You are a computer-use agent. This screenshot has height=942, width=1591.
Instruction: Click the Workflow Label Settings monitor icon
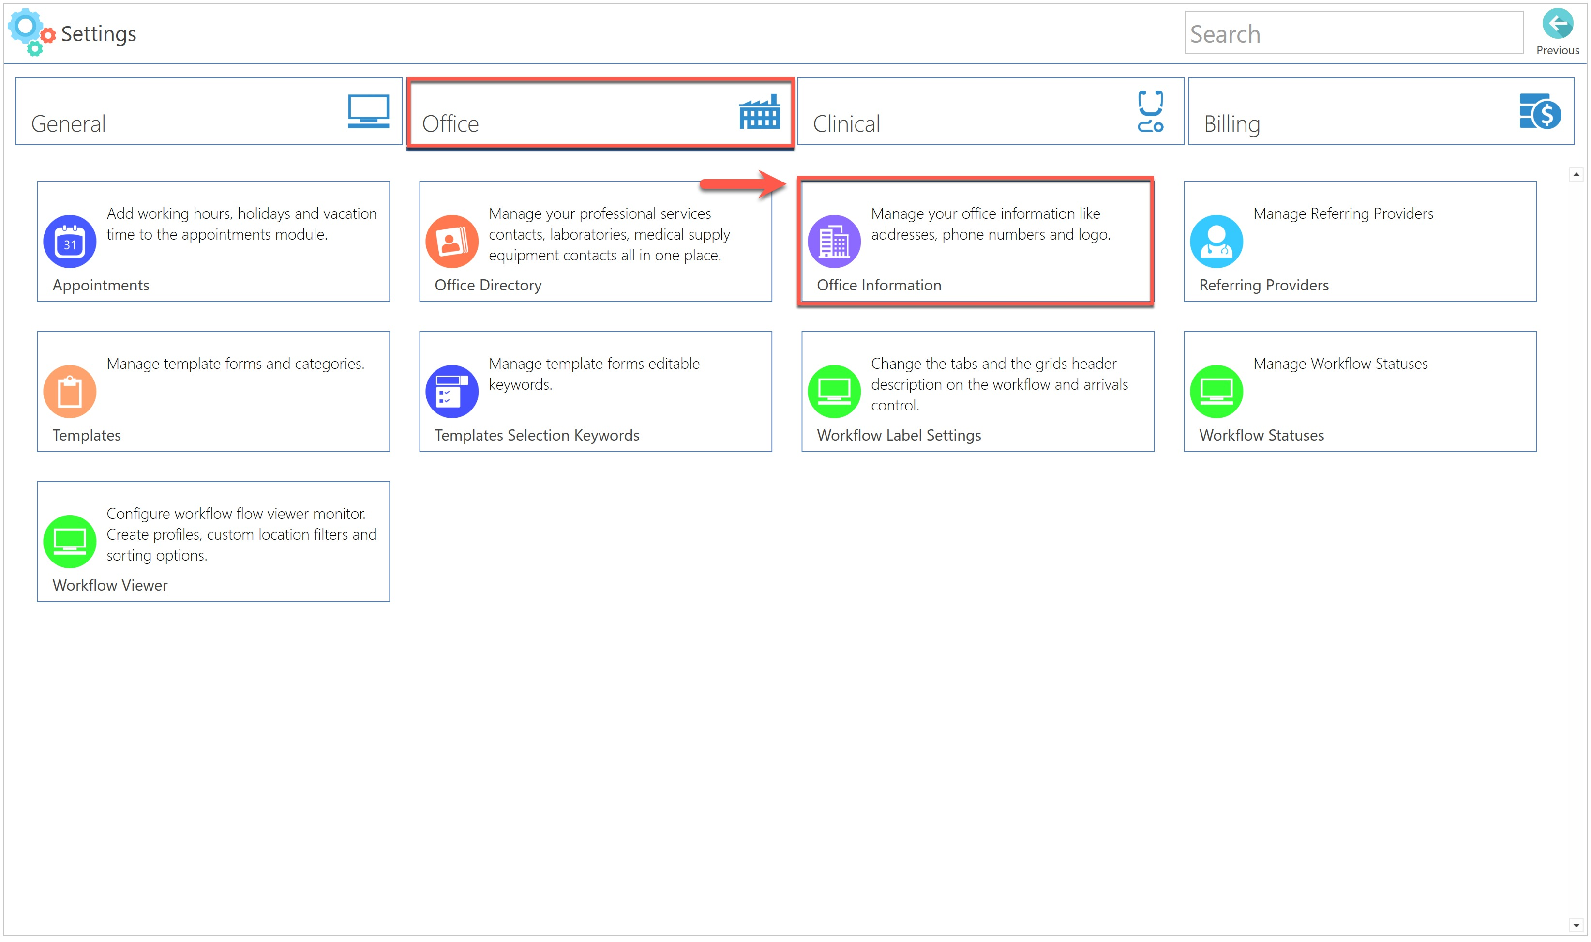834,392
